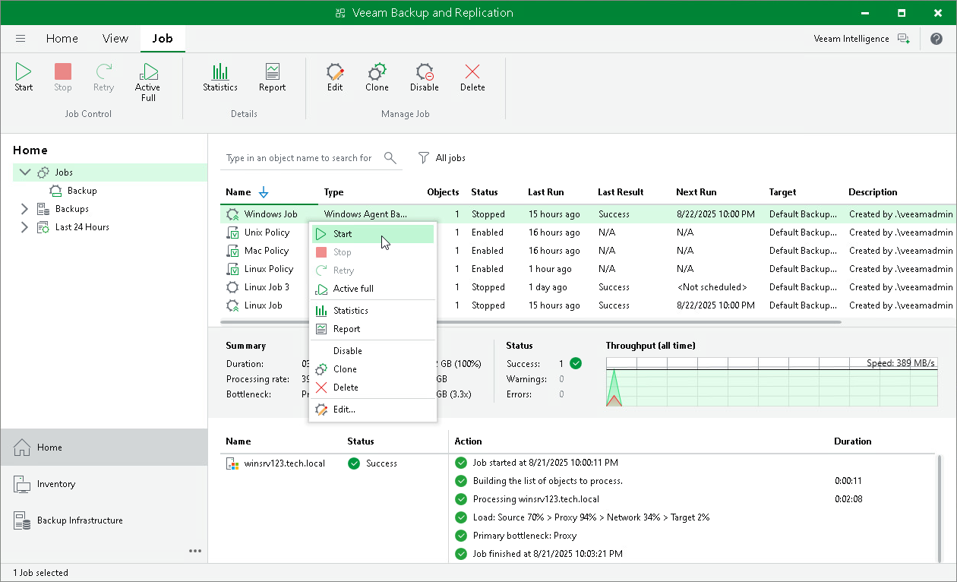Disable the selected job from the ribbon

click(424, 80)
